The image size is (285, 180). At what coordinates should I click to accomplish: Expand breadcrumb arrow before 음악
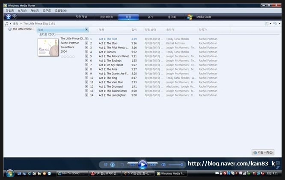pos(11,24)
